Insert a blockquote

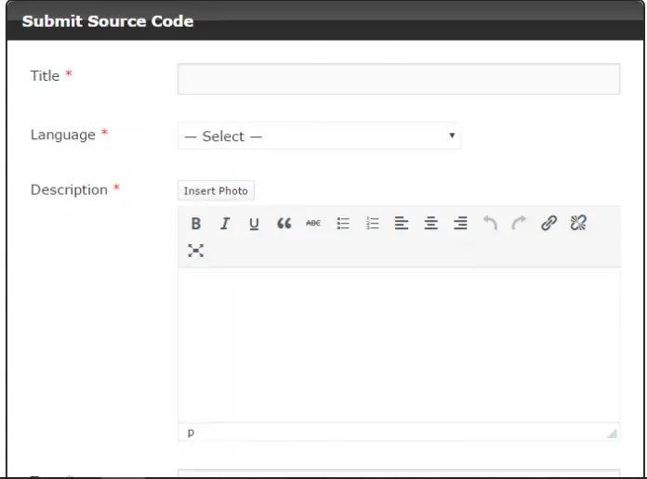coord(284,224)
